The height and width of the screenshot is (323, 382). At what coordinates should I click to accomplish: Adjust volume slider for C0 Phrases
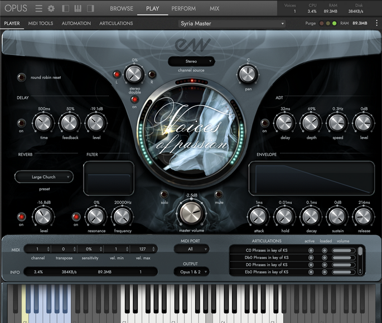[344, 250]
